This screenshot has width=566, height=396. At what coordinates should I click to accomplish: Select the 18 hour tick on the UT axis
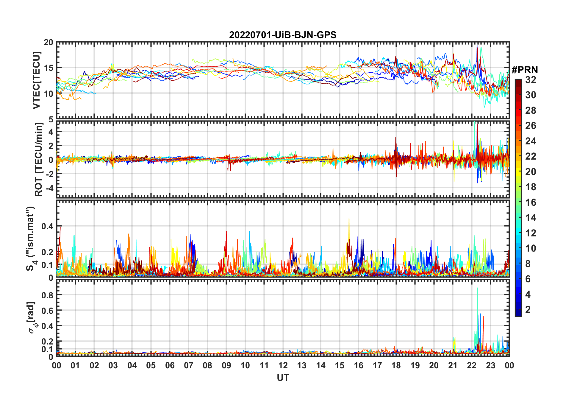coord(396,365)
